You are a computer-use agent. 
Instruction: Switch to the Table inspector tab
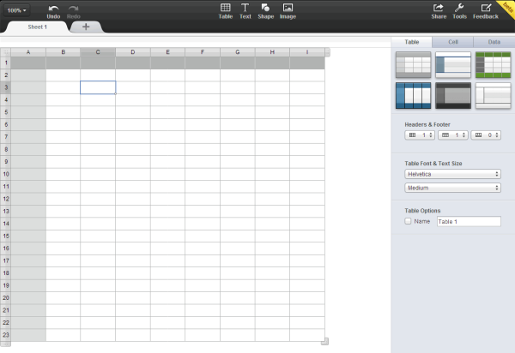[411, 42]
